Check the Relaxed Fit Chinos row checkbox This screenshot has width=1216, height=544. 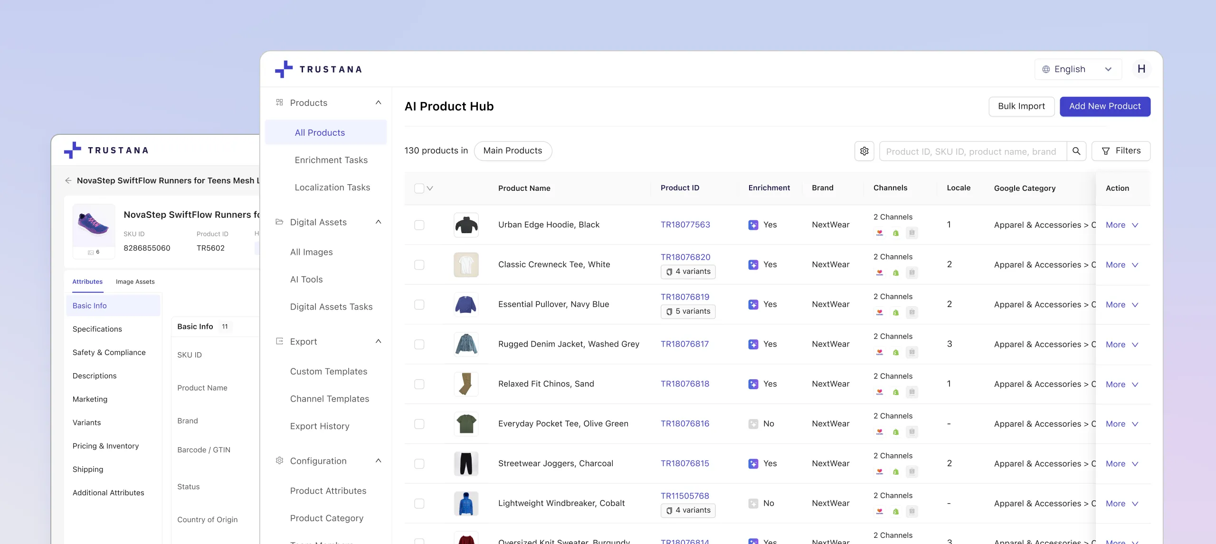(x=419, y=384)
